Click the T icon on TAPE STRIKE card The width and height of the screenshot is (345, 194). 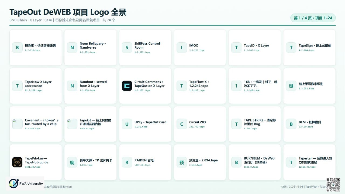[x=236, y=124]
